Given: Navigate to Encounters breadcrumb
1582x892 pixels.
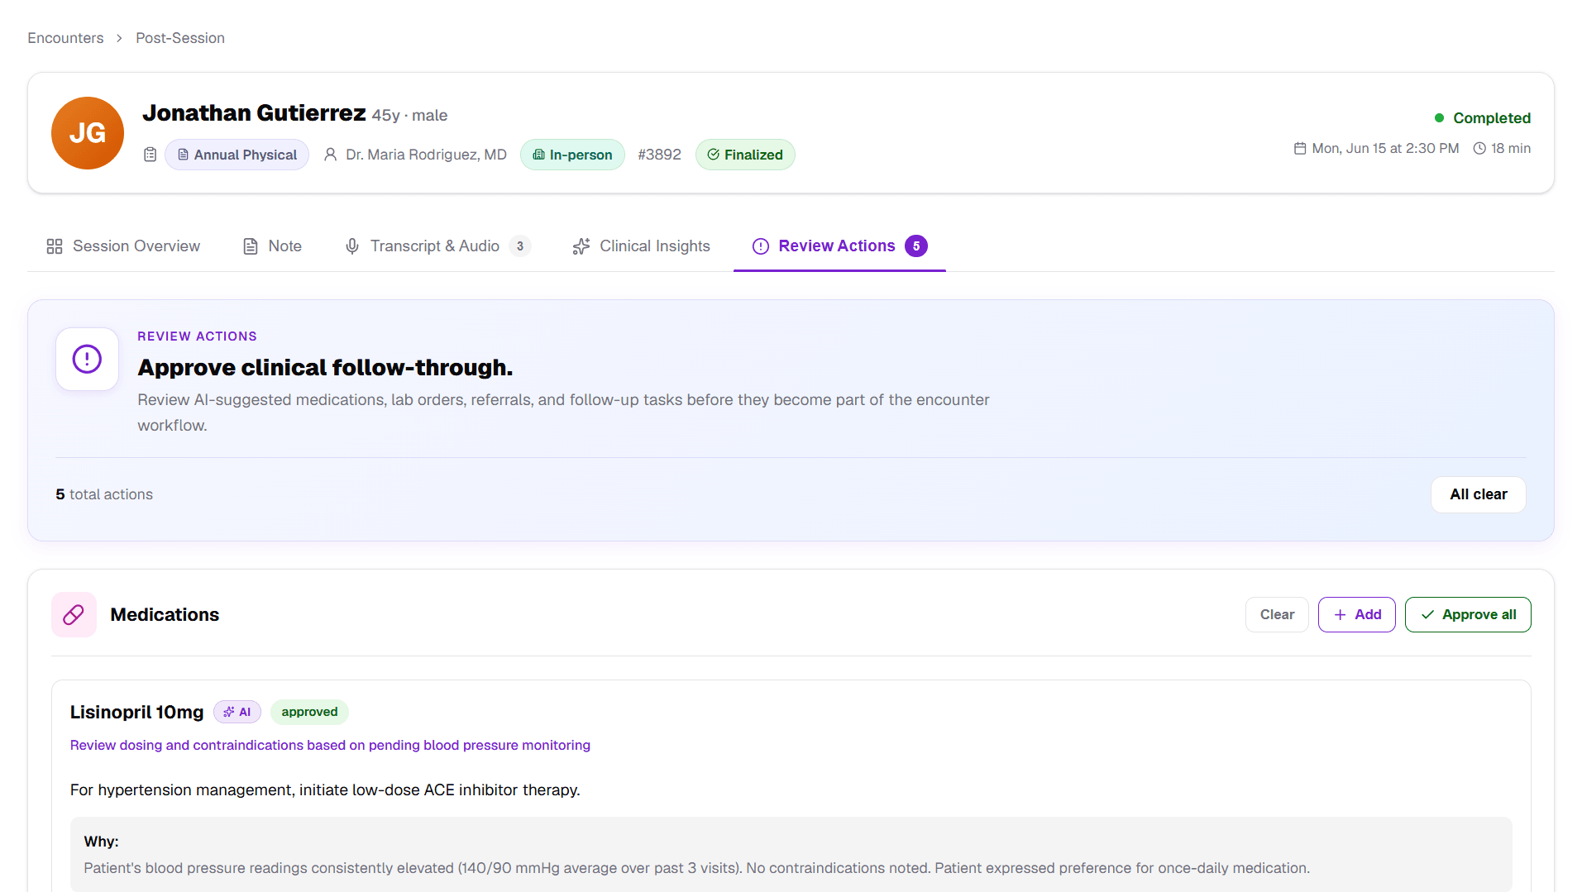Looking at the screenshot, I should click(x=65, y=38).
